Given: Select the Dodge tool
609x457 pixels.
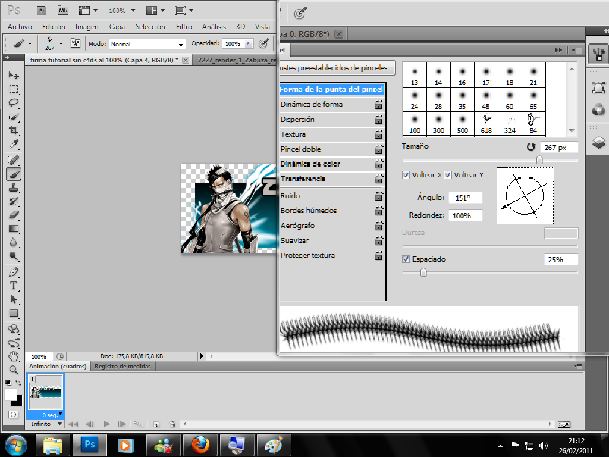Looking at the screenshot, I should (14, 256).
